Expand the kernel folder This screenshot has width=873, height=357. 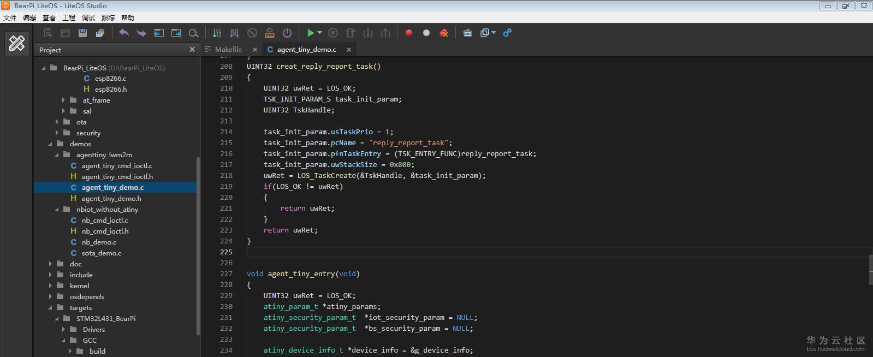[51, 286]
